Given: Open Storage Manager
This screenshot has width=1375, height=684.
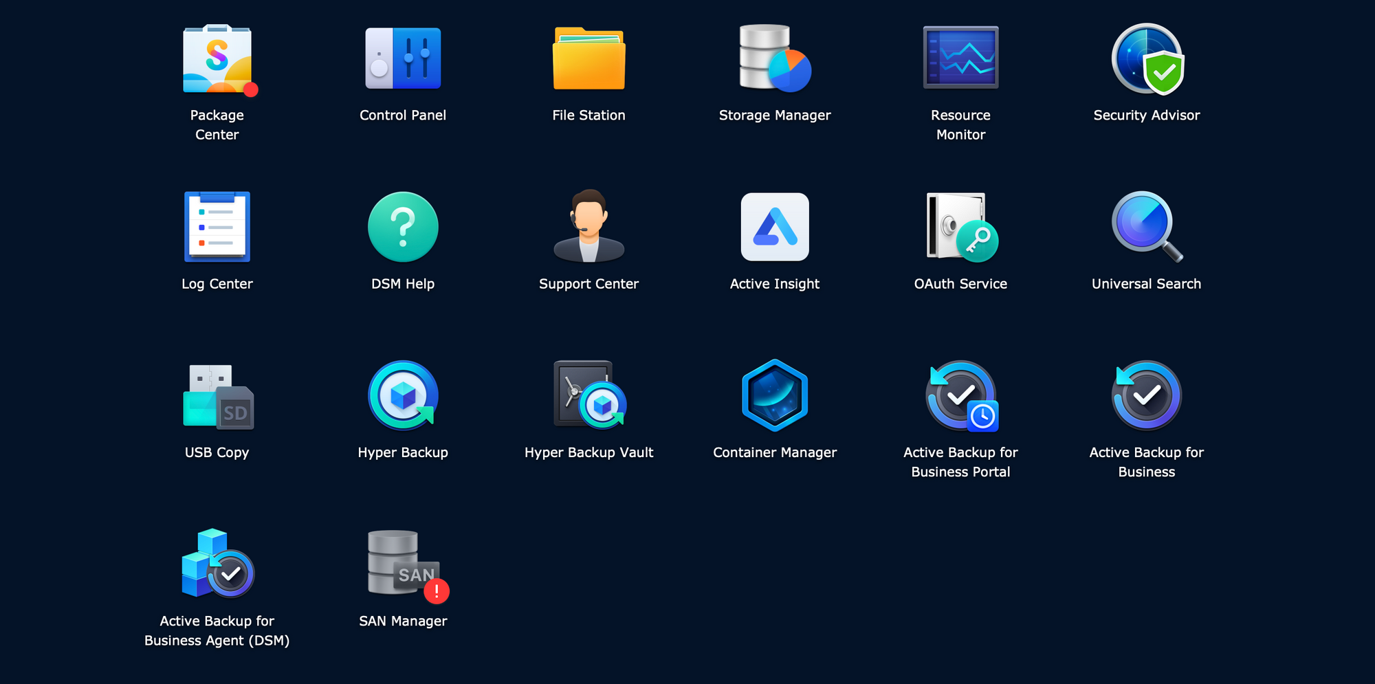Looking at the screenshot, I should click(775, 58).
